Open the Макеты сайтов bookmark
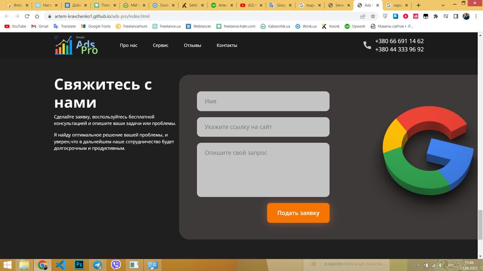 click(392, 26)
